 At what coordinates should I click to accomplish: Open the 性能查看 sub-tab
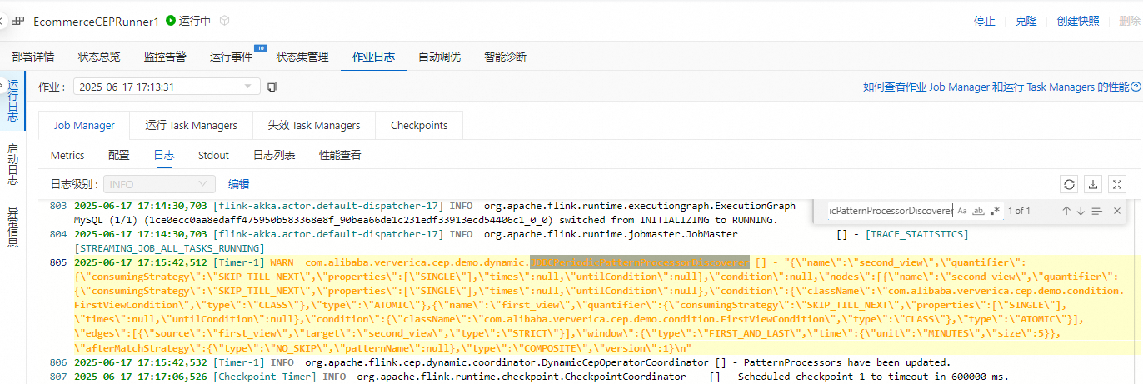(340, 155)
